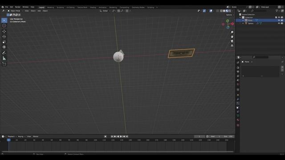The image size is (285, 160).
Task: Select the Rotate tool
Action: [4, 36]
